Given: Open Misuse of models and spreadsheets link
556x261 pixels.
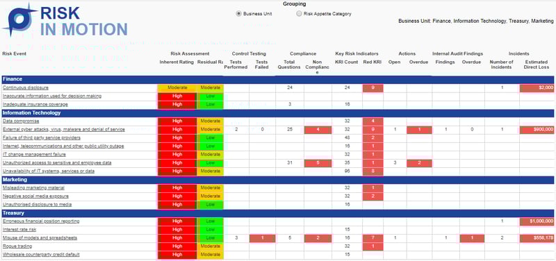Looking at the screenshot, I should 40,238.
